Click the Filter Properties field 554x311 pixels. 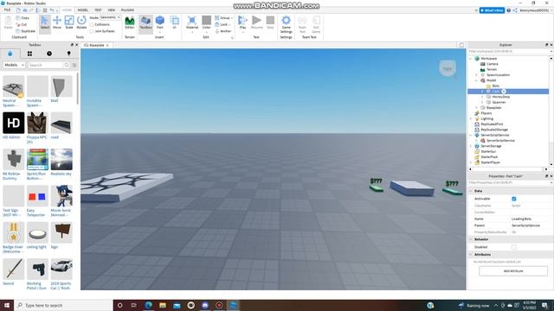point(508,182)
